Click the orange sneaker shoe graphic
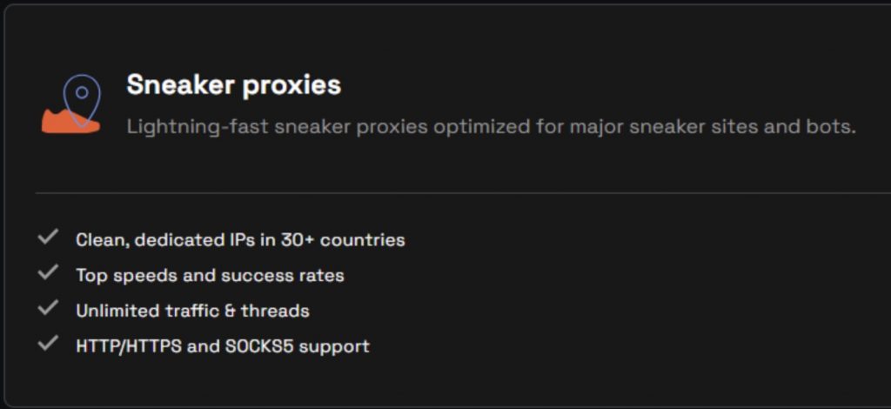891x409 pixels. pyautogui.click(x=61, y=122)
